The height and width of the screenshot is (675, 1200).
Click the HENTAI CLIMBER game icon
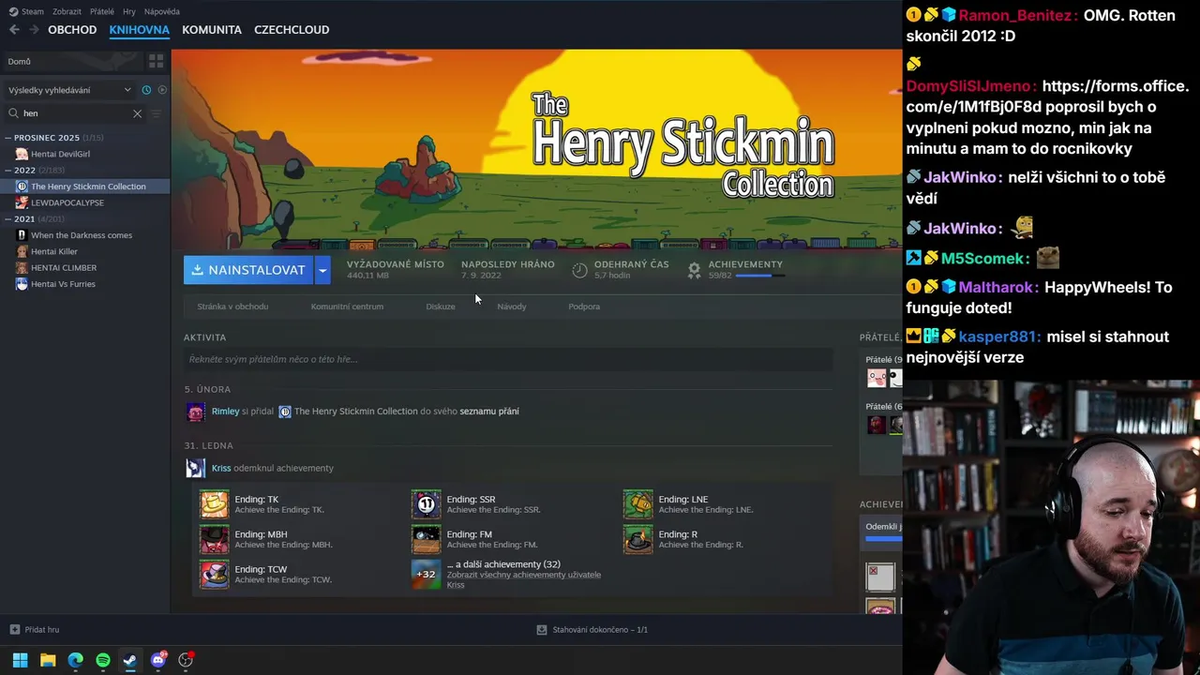(22, 267)
